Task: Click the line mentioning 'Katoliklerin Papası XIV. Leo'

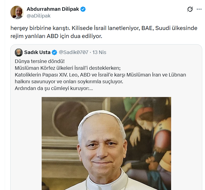Action: click(x=100, y=75)
